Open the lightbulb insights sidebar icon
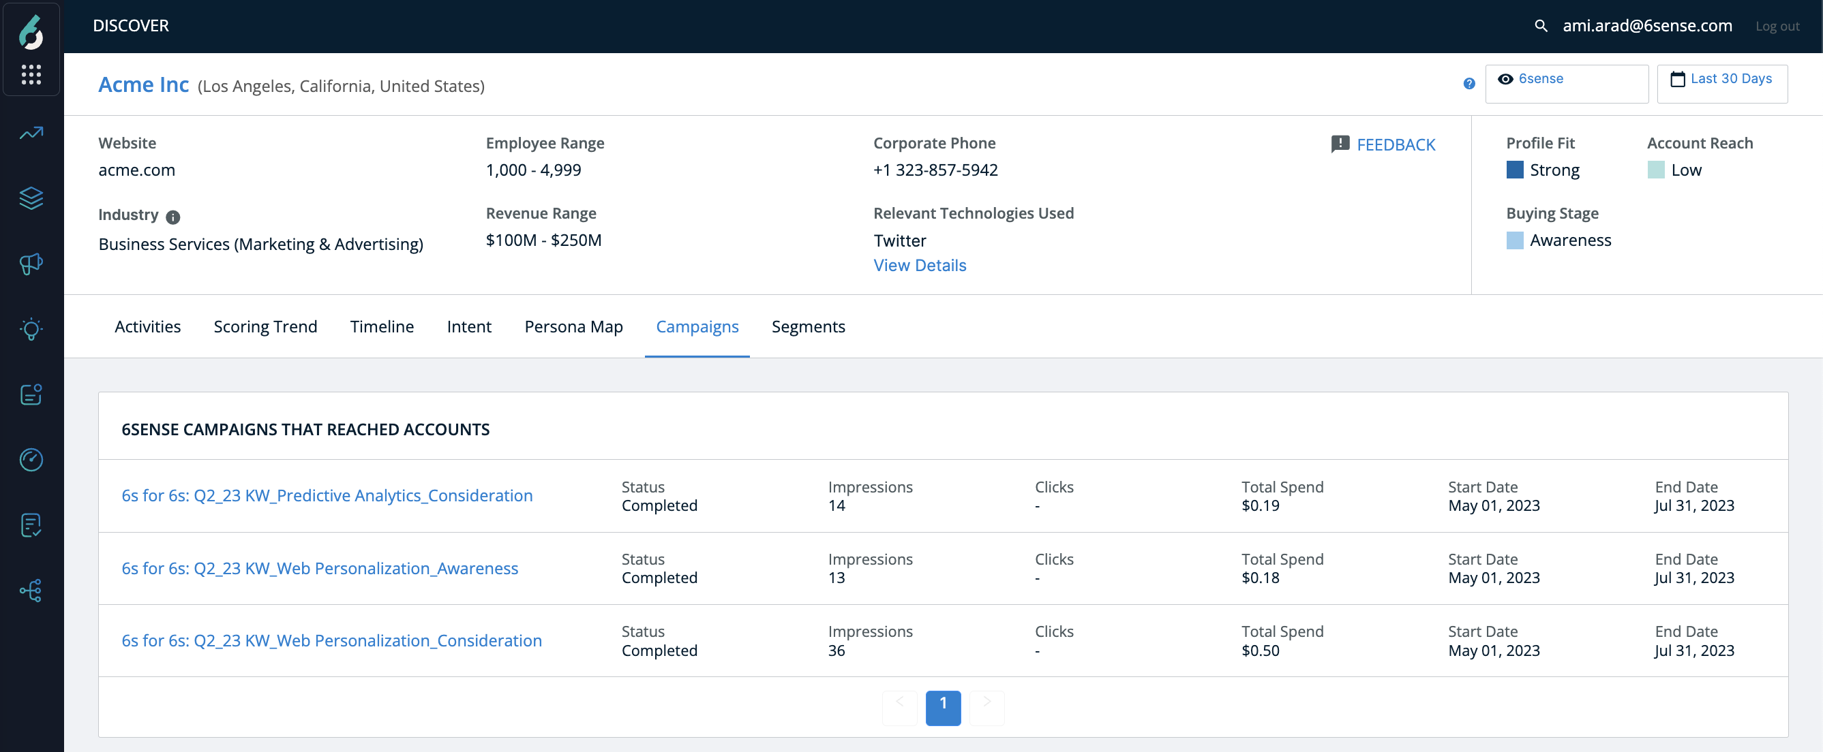Screen dimensions: 1823x752 pyautogui.click(x=31, y=328)
